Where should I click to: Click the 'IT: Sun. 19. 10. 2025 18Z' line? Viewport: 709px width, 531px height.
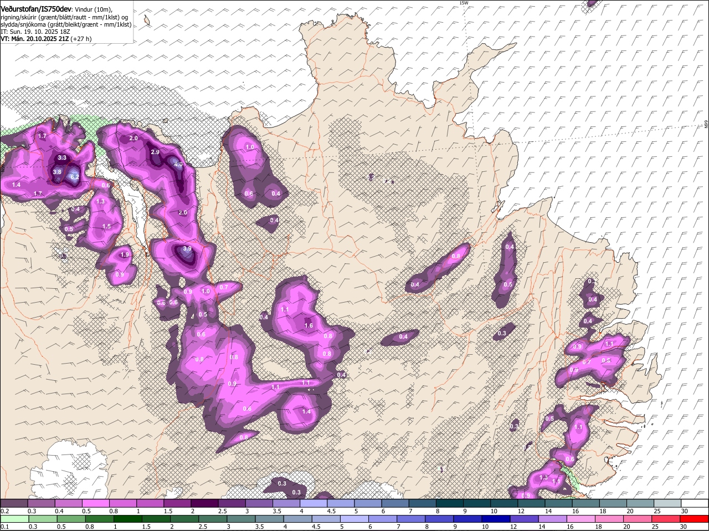(35, 32)
